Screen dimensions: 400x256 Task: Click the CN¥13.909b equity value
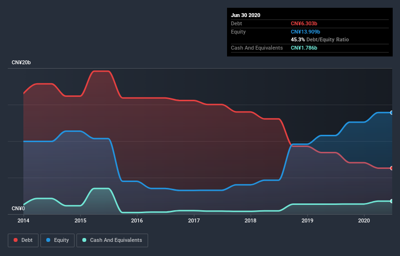[x=305, y=32]
